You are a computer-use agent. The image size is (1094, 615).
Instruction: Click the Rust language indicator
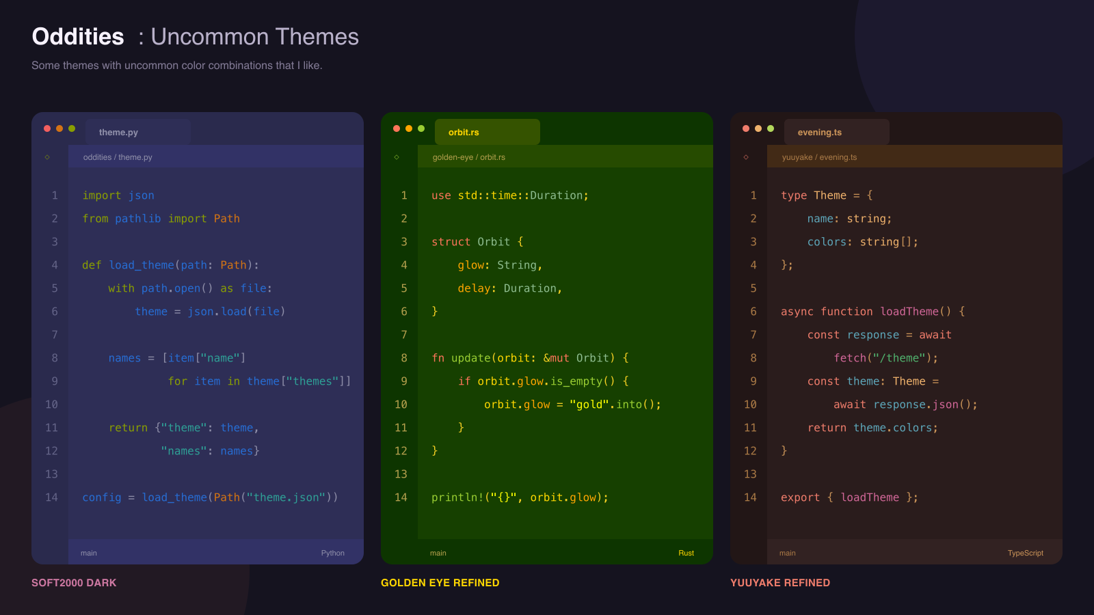pyautogui.click(x=686, y=553)
